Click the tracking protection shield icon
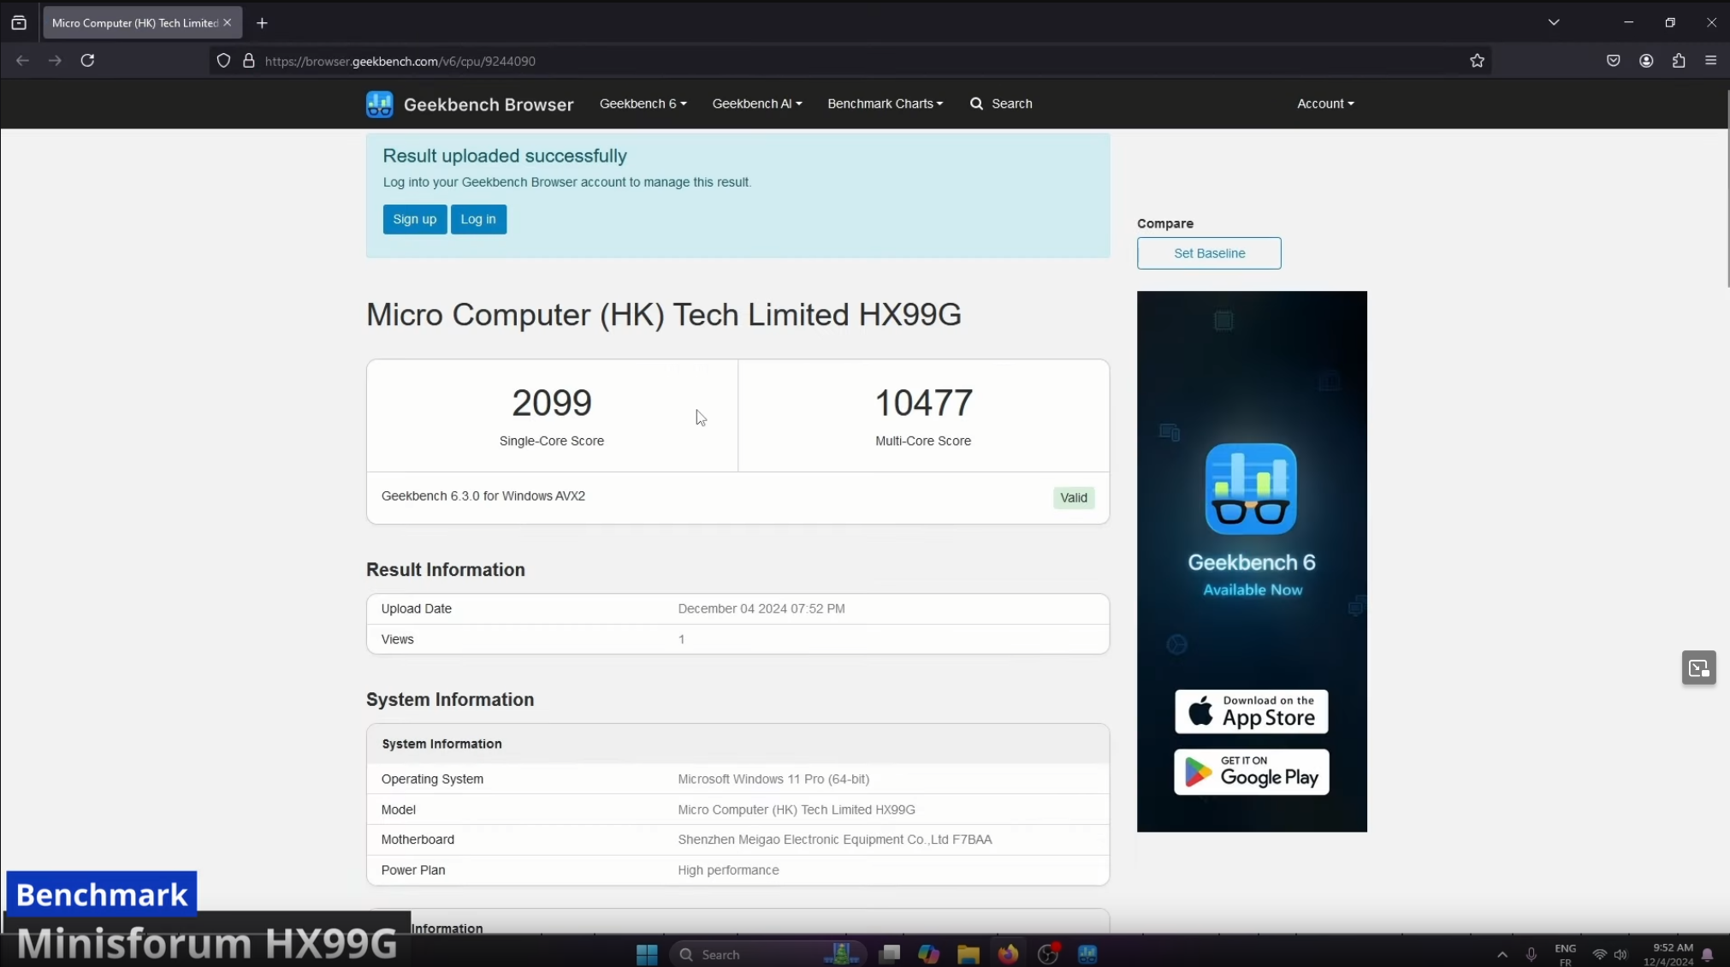Viewport: 1730px width, 967px height. [x=223, y=61]
